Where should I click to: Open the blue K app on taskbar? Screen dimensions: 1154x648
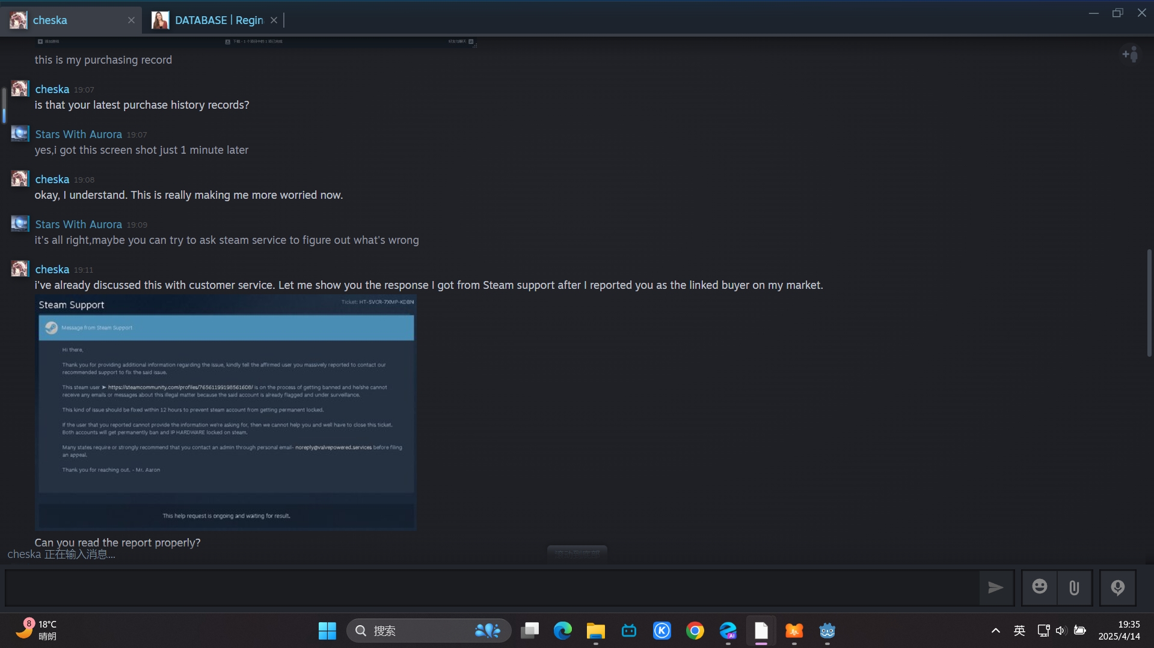coord(662,631)
